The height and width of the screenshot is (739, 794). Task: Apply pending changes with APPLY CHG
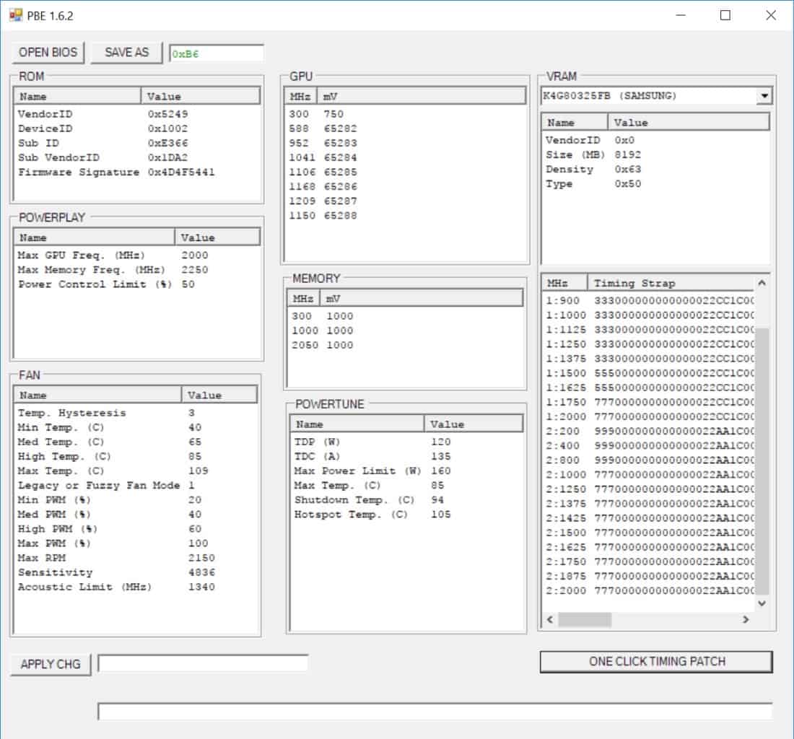click(x=49, y=665)
